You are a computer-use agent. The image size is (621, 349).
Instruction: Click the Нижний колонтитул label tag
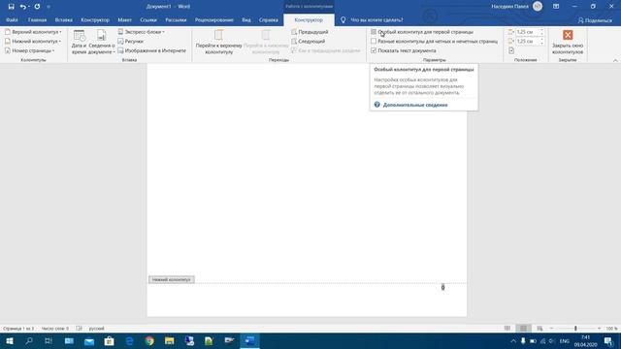point(172,280)
